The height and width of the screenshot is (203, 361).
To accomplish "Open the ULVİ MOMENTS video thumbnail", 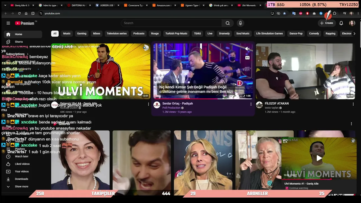I will pyautogui.click(x=101, y=71).
